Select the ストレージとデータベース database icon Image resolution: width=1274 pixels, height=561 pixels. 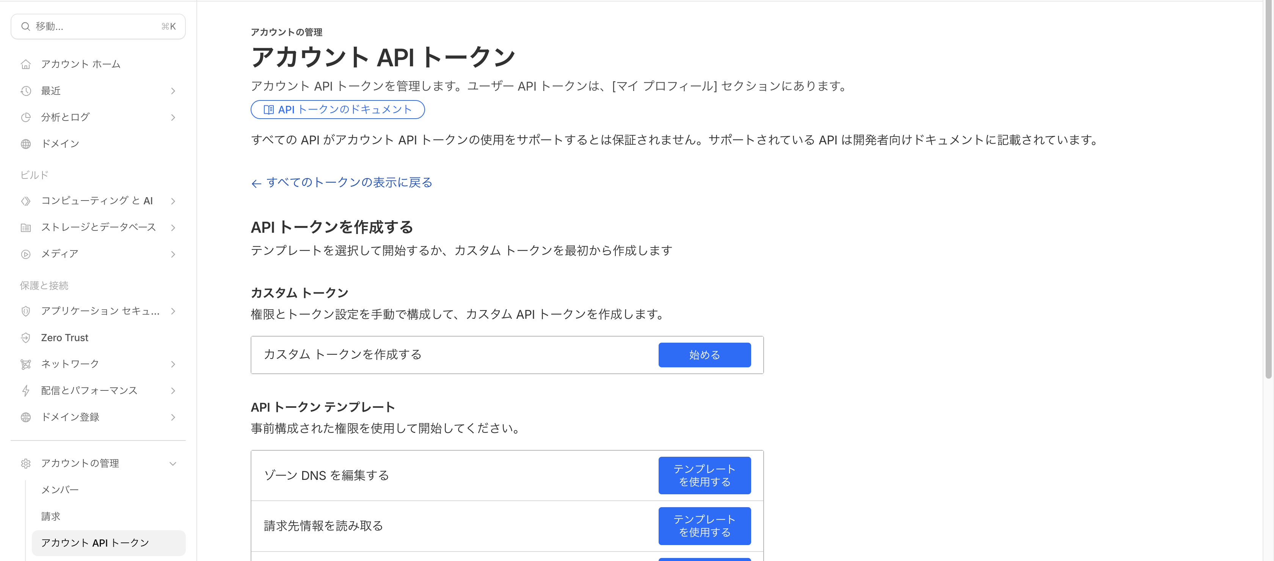(26, 227)
